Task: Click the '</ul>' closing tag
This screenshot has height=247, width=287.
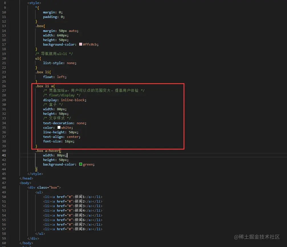Action: 40,233
